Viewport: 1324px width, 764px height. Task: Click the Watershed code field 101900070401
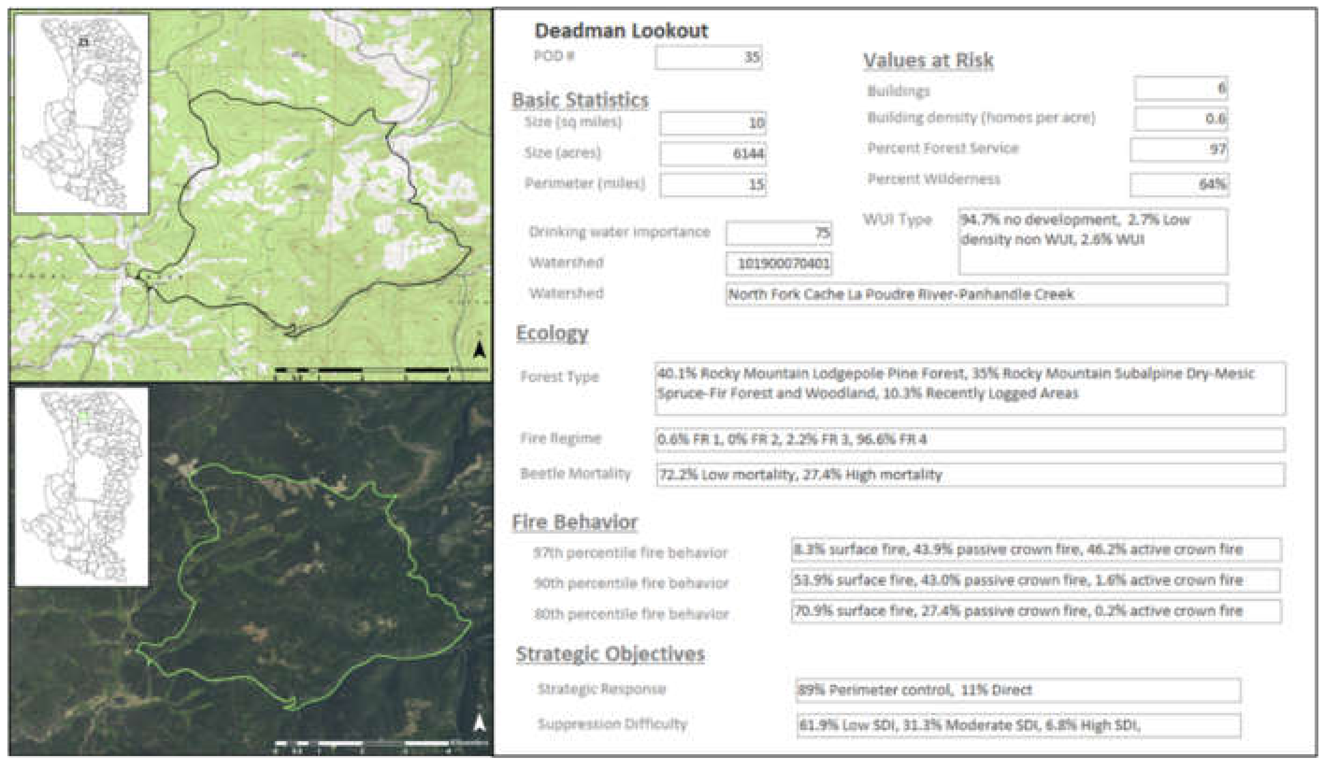click(778, 264)
